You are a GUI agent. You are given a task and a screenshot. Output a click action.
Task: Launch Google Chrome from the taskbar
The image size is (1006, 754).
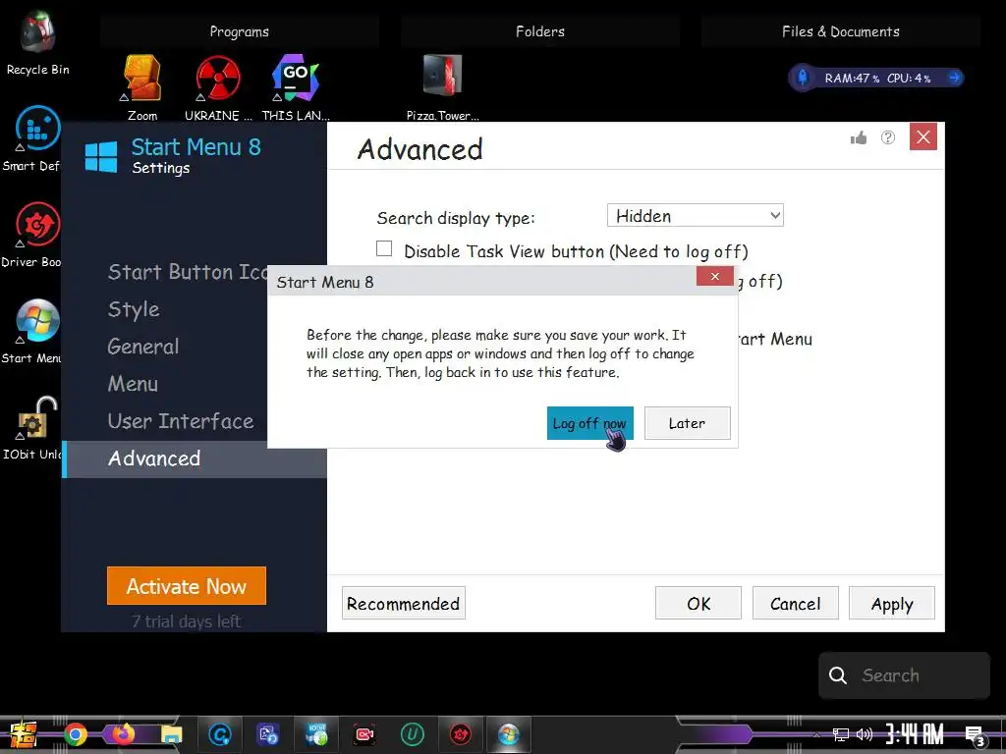(76, 734)
